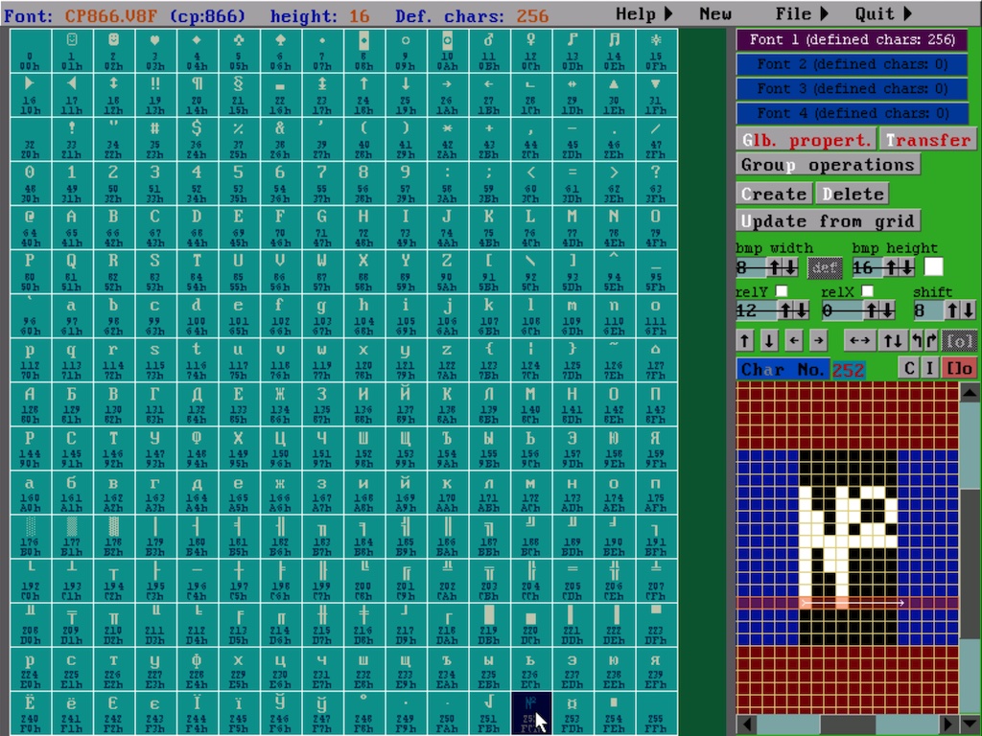
Task: Click the Group operations button
Action: [x=828, y=165]
